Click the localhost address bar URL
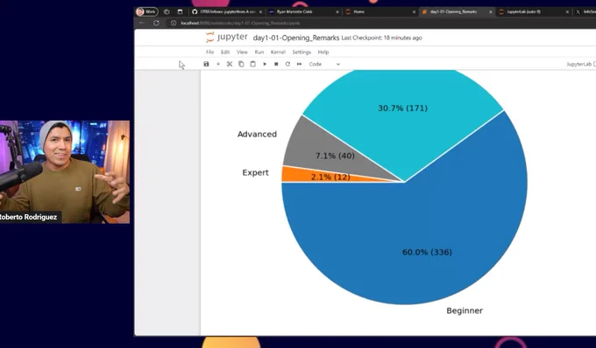Image resolution: width=596 pixels, height=348 pixels. click(240, 23)
